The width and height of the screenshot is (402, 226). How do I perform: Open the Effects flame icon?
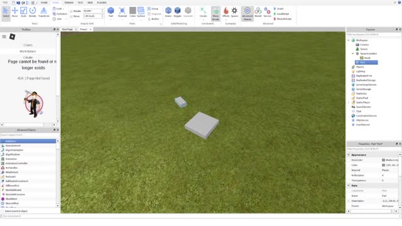(226, 12)
